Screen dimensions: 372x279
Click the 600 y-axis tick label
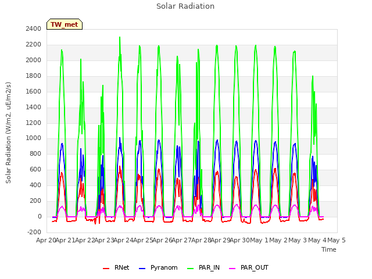tap(35, 169)
